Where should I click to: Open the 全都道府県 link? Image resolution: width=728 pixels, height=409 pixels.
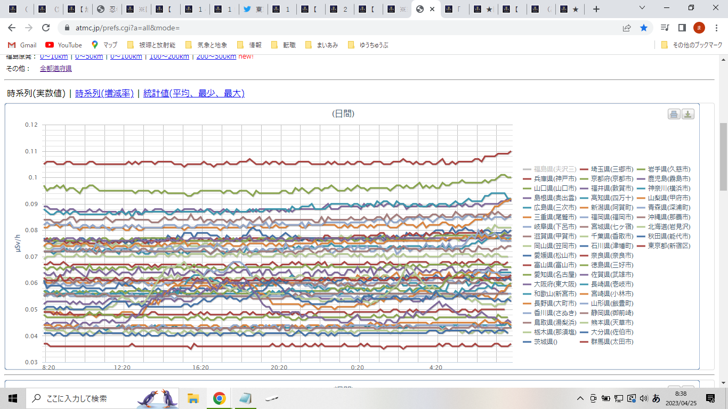tap(56, 68)
